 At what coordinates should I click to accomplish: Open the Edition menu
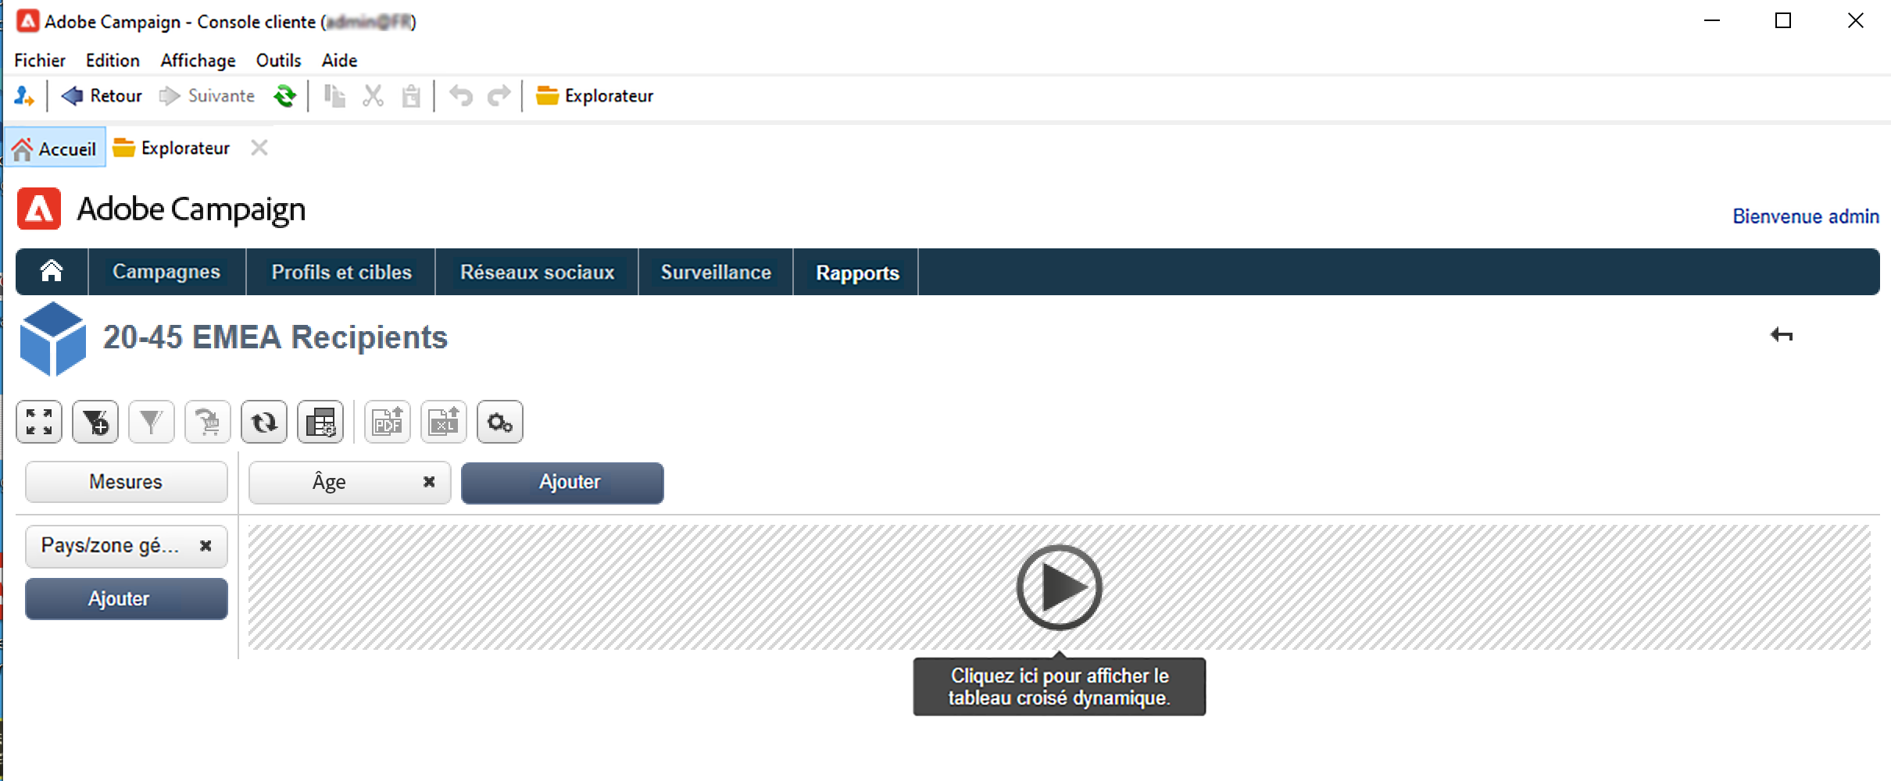click(x=113, y=60)
